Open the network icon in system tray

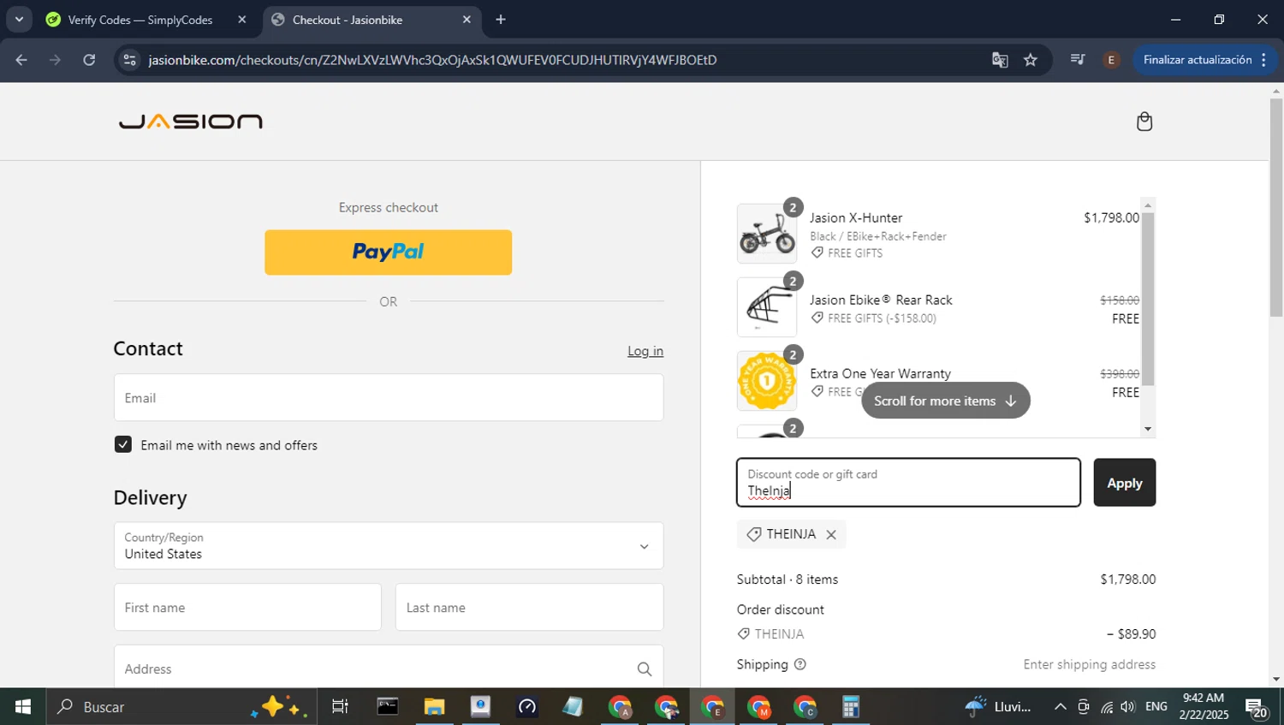pyautogui.click(x=1107, y=707)
